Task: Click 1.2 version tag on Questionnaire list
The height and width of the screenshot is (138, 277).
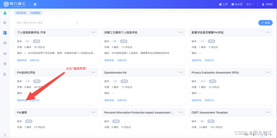Action: [115, 81]
